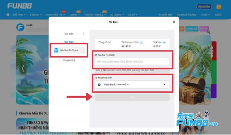231x135 pixels.
Task: Open the Thêm menu
Action: (x=205, y=15)
